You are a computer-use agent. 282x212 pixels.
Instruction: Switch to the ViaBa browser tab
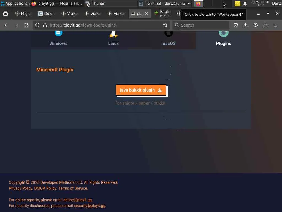pyautogui.click(x=116, y=14)
